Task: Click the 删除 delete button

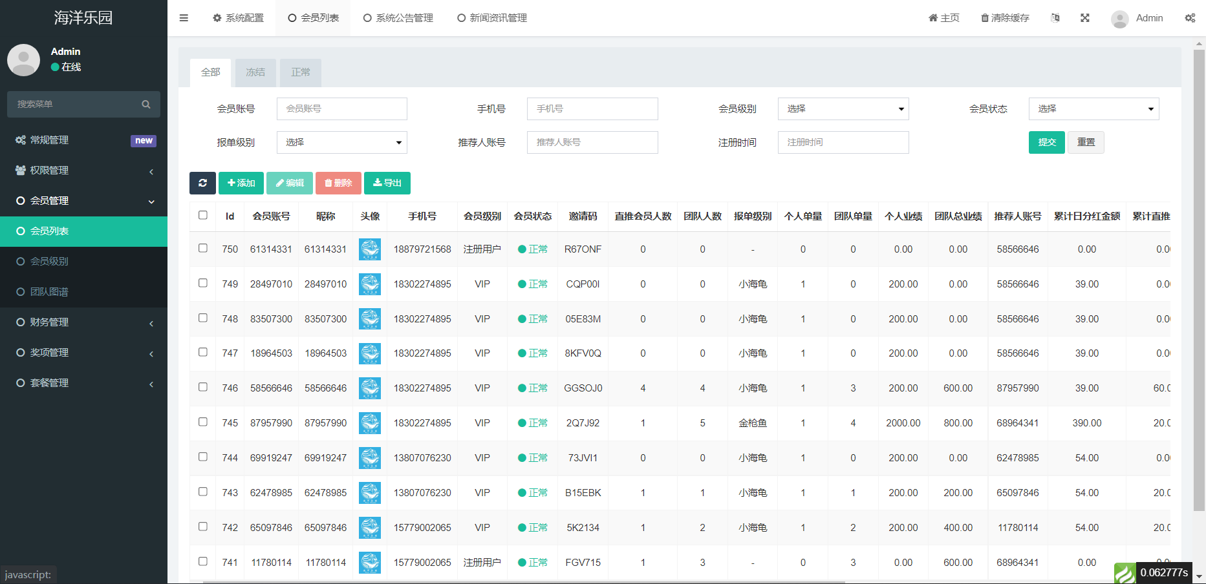Action: (338, 183)
